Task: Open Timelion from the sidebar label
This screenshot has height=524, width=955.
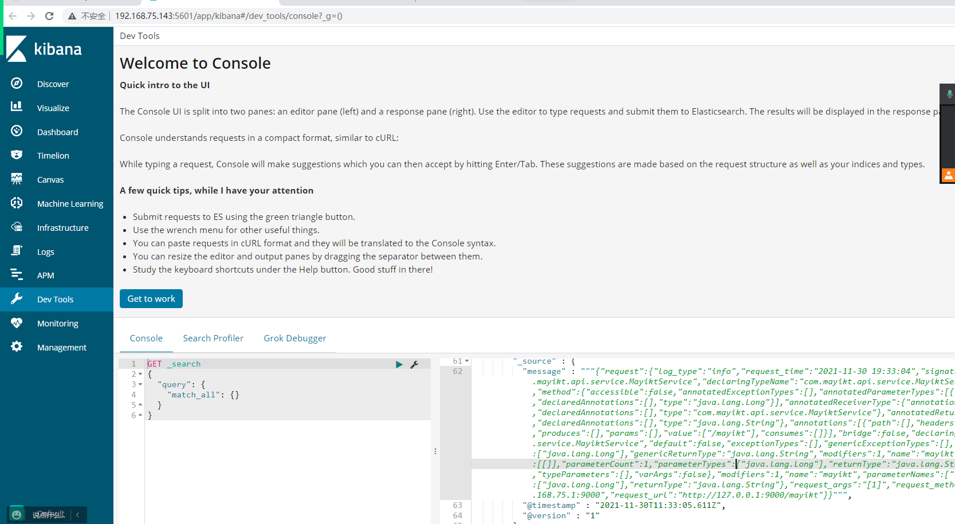Action: 53,156
